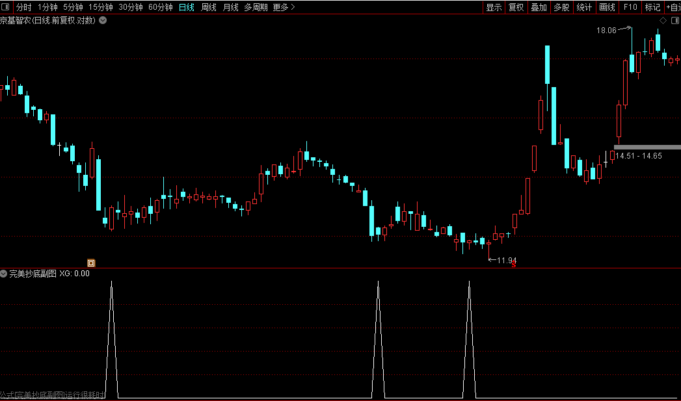Open the 统计 statistics tool

click(584, 7)
